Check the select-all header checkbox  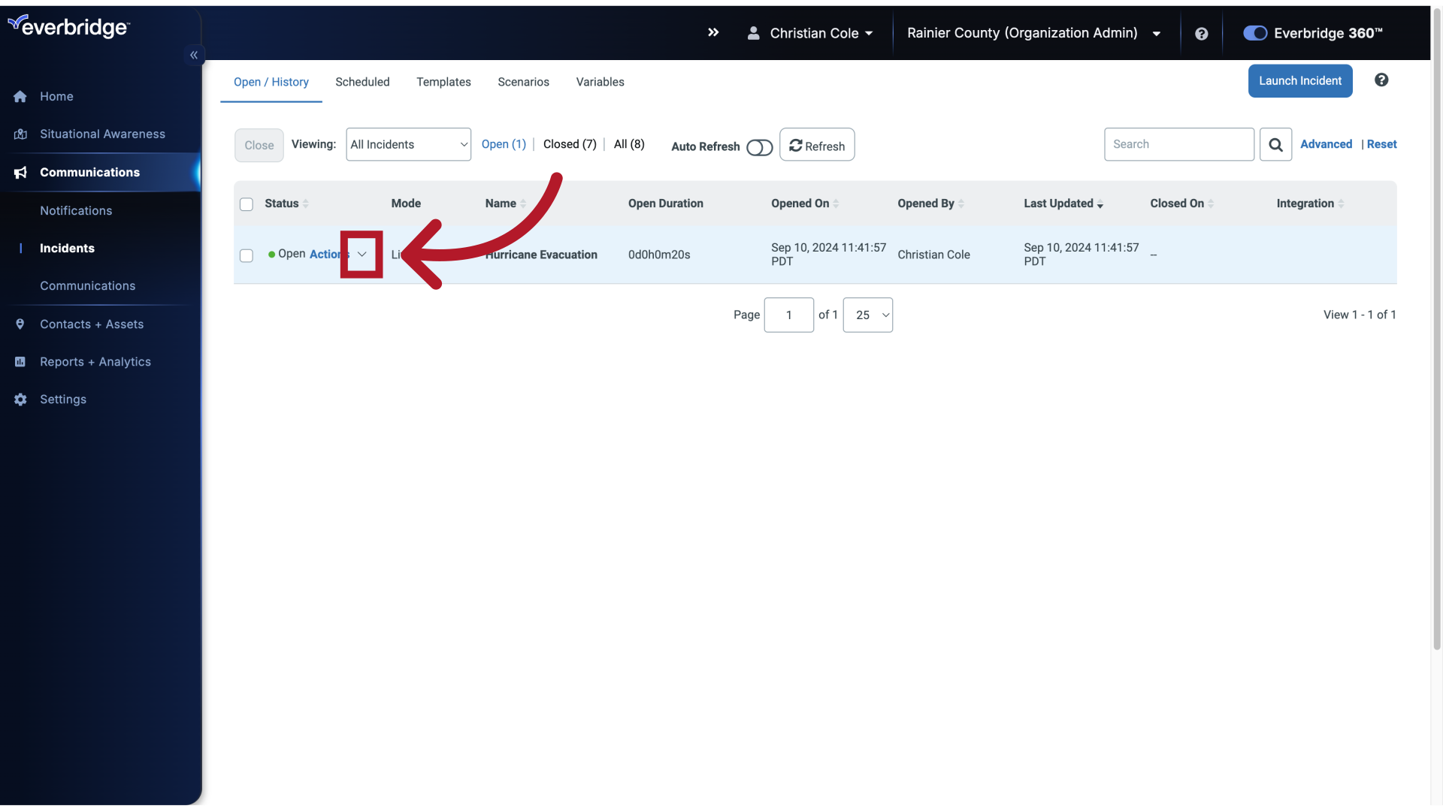coord(246,204)
